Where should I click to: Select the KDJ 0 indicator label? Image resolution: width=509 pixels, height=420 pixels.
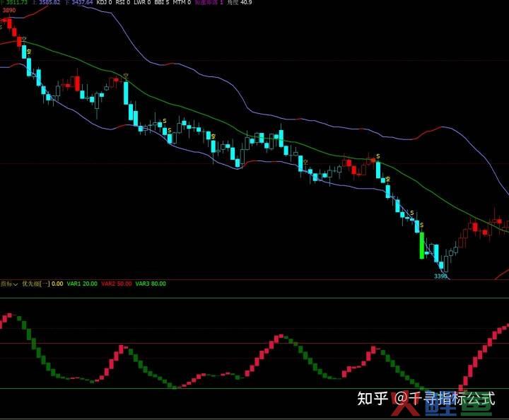104,2
